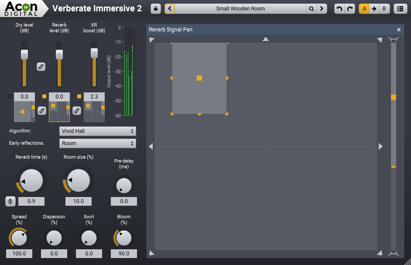
Task: Click the lock icon next to the preset name
Action: (x=155, y=8)
